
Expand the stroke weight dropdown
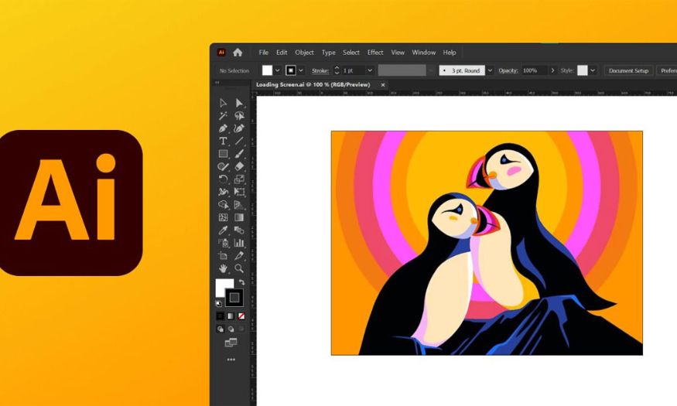[x=370, y=70]
